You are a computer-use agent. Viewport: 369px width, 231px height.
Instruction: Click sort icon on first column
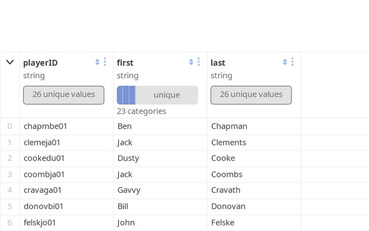pos(191,62)
